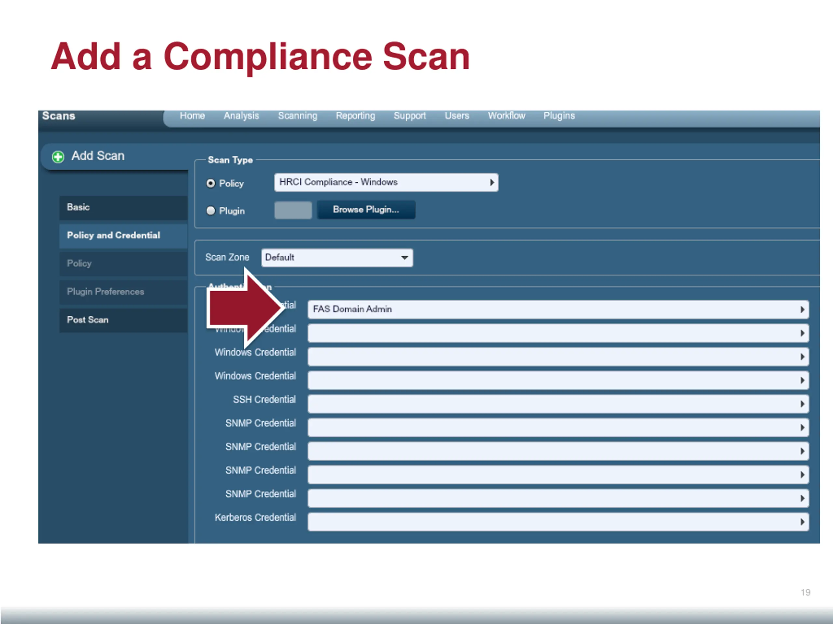833x624 pixels.
Task: Click the Kerberos Credential label
Action: pyautogui.click(x=255, y=517)
